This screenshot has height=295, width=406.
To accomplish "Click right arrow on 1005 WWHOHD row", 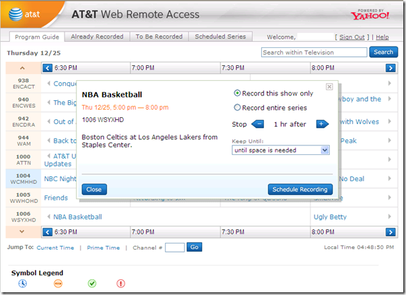I will pos(390,198).
